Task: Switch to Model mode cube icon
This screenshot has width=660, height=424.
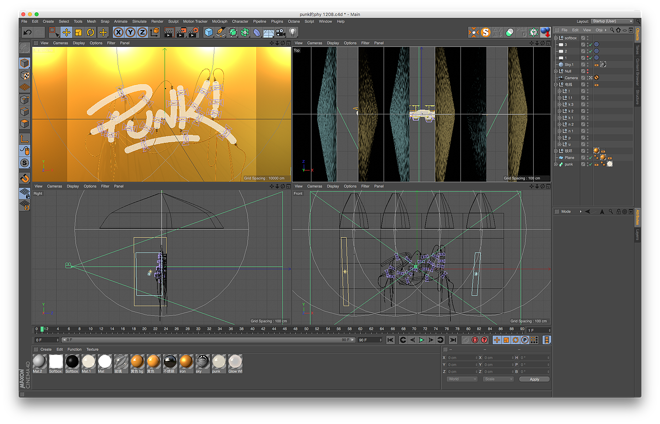Action: tap(25, 63)
